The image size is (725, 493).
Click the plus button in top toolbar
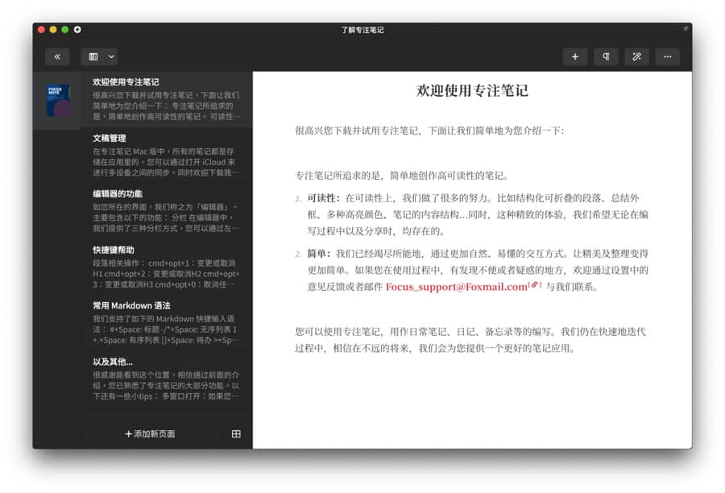point(574,56)
